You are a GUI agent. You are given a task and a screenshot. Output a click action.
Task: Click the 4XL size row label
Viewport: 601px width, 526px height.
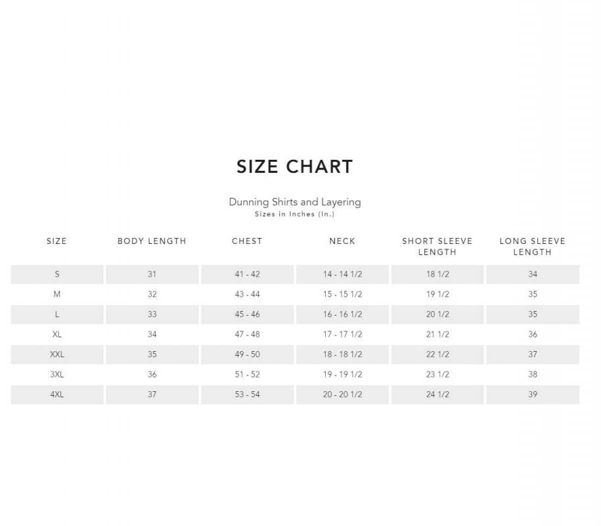[x=57, y=394]
